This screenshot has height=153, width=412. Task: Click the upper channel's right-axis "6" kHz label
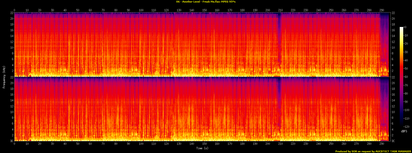(x=392, y=59)
